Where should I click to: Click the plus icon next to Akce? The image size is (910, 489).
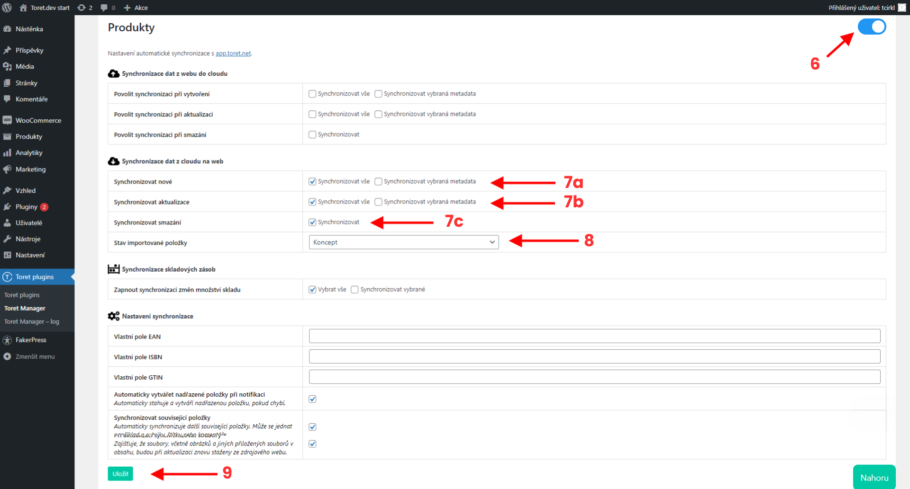click(127, 8)
